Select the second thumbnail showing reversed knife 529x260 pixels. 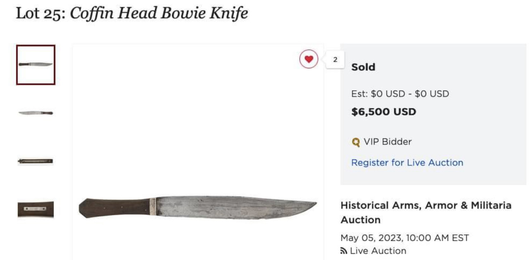[36, 112]
